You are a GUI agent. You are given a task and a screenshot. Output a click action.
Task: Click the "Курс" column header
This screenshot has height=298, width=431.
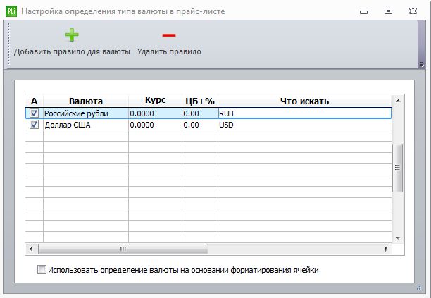pyautogui.click(x=156, y=101)
